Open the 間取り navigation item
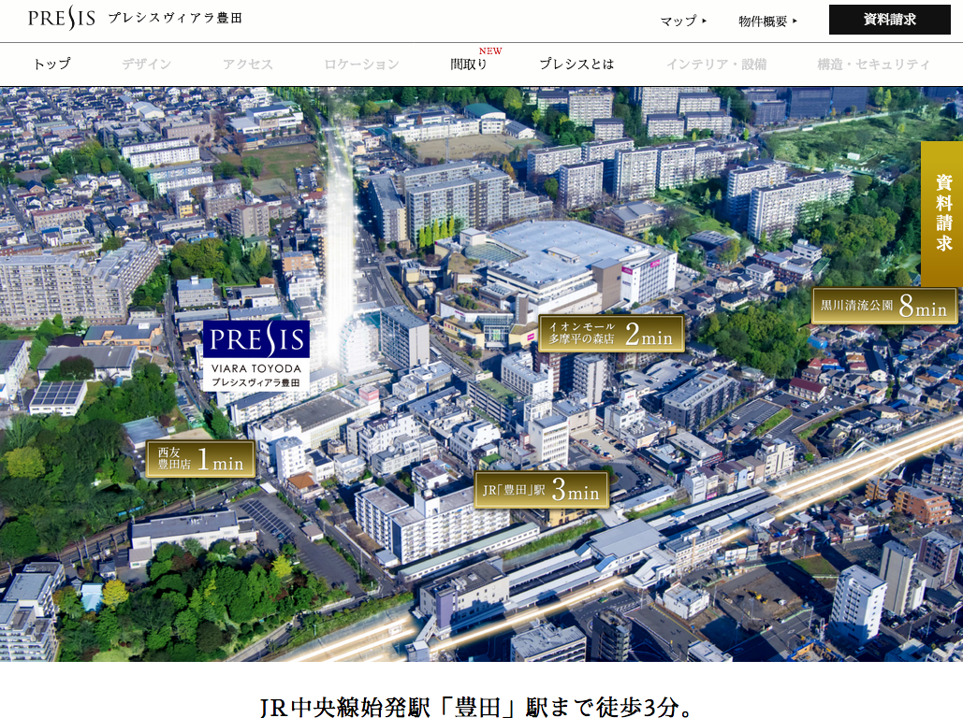The image size is (963, 718). 469,65
